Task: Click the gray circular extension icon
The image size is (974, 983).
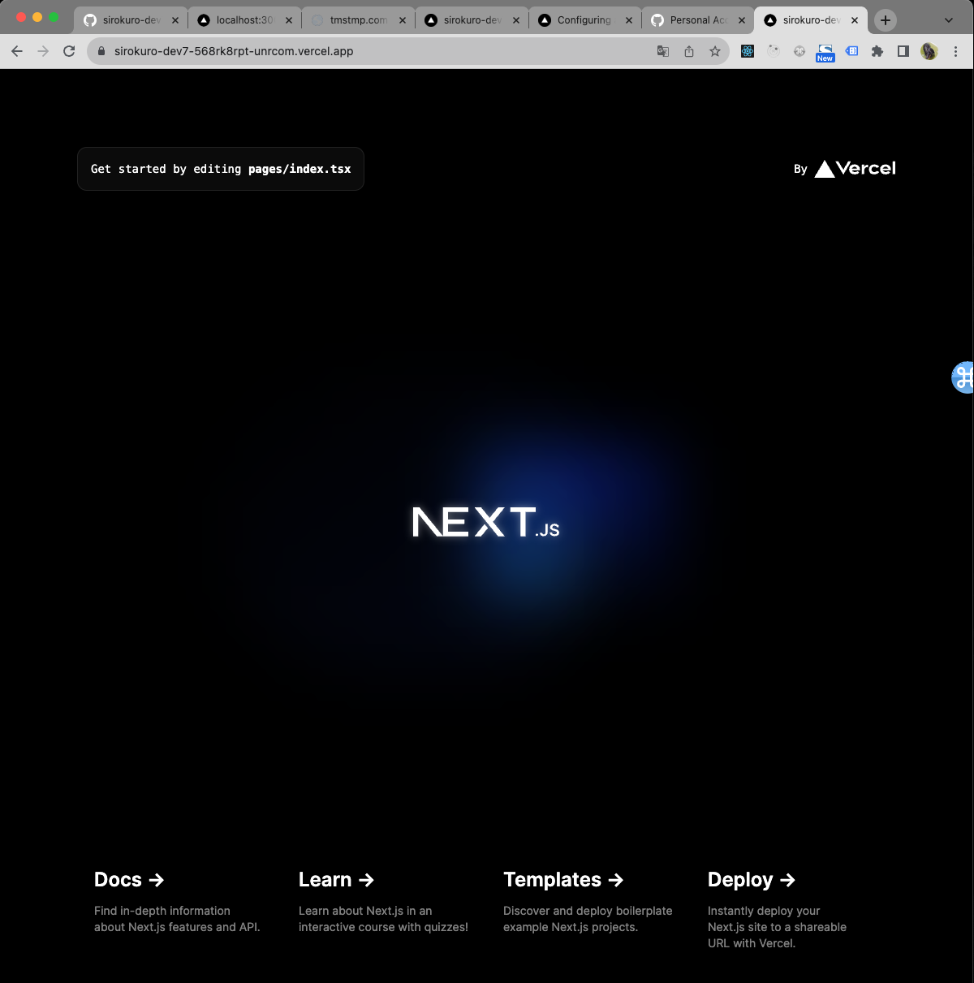Action: (774, 51)
